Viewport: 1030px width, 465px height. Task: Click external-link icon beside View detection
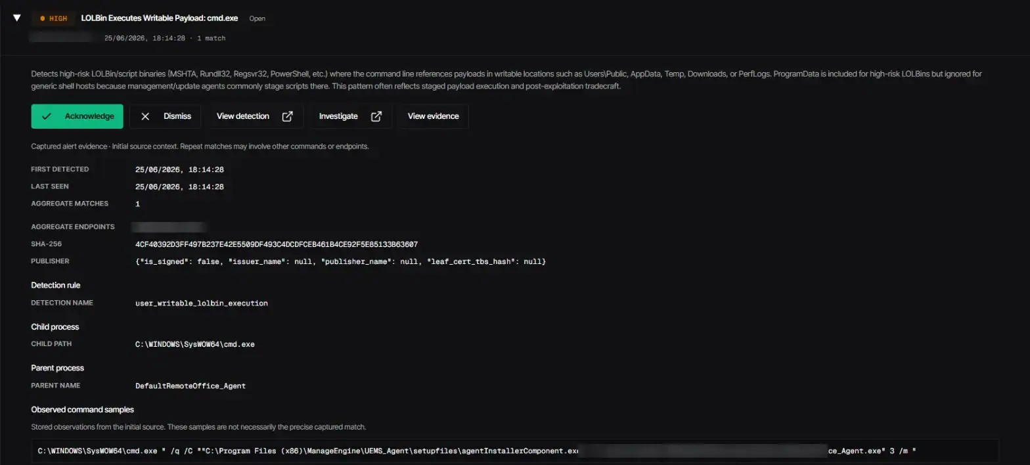click(287, 116)
